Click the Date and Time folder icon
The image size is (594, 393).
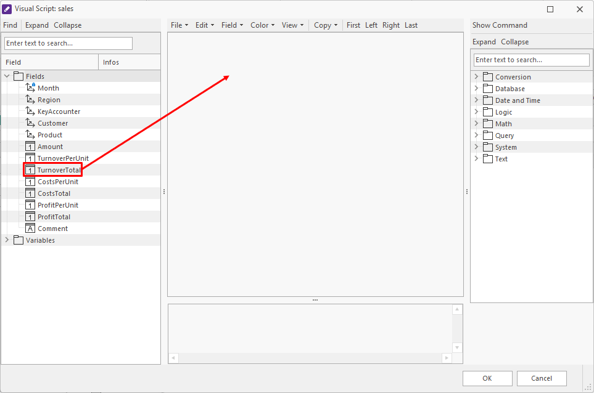tap(488, 100)
